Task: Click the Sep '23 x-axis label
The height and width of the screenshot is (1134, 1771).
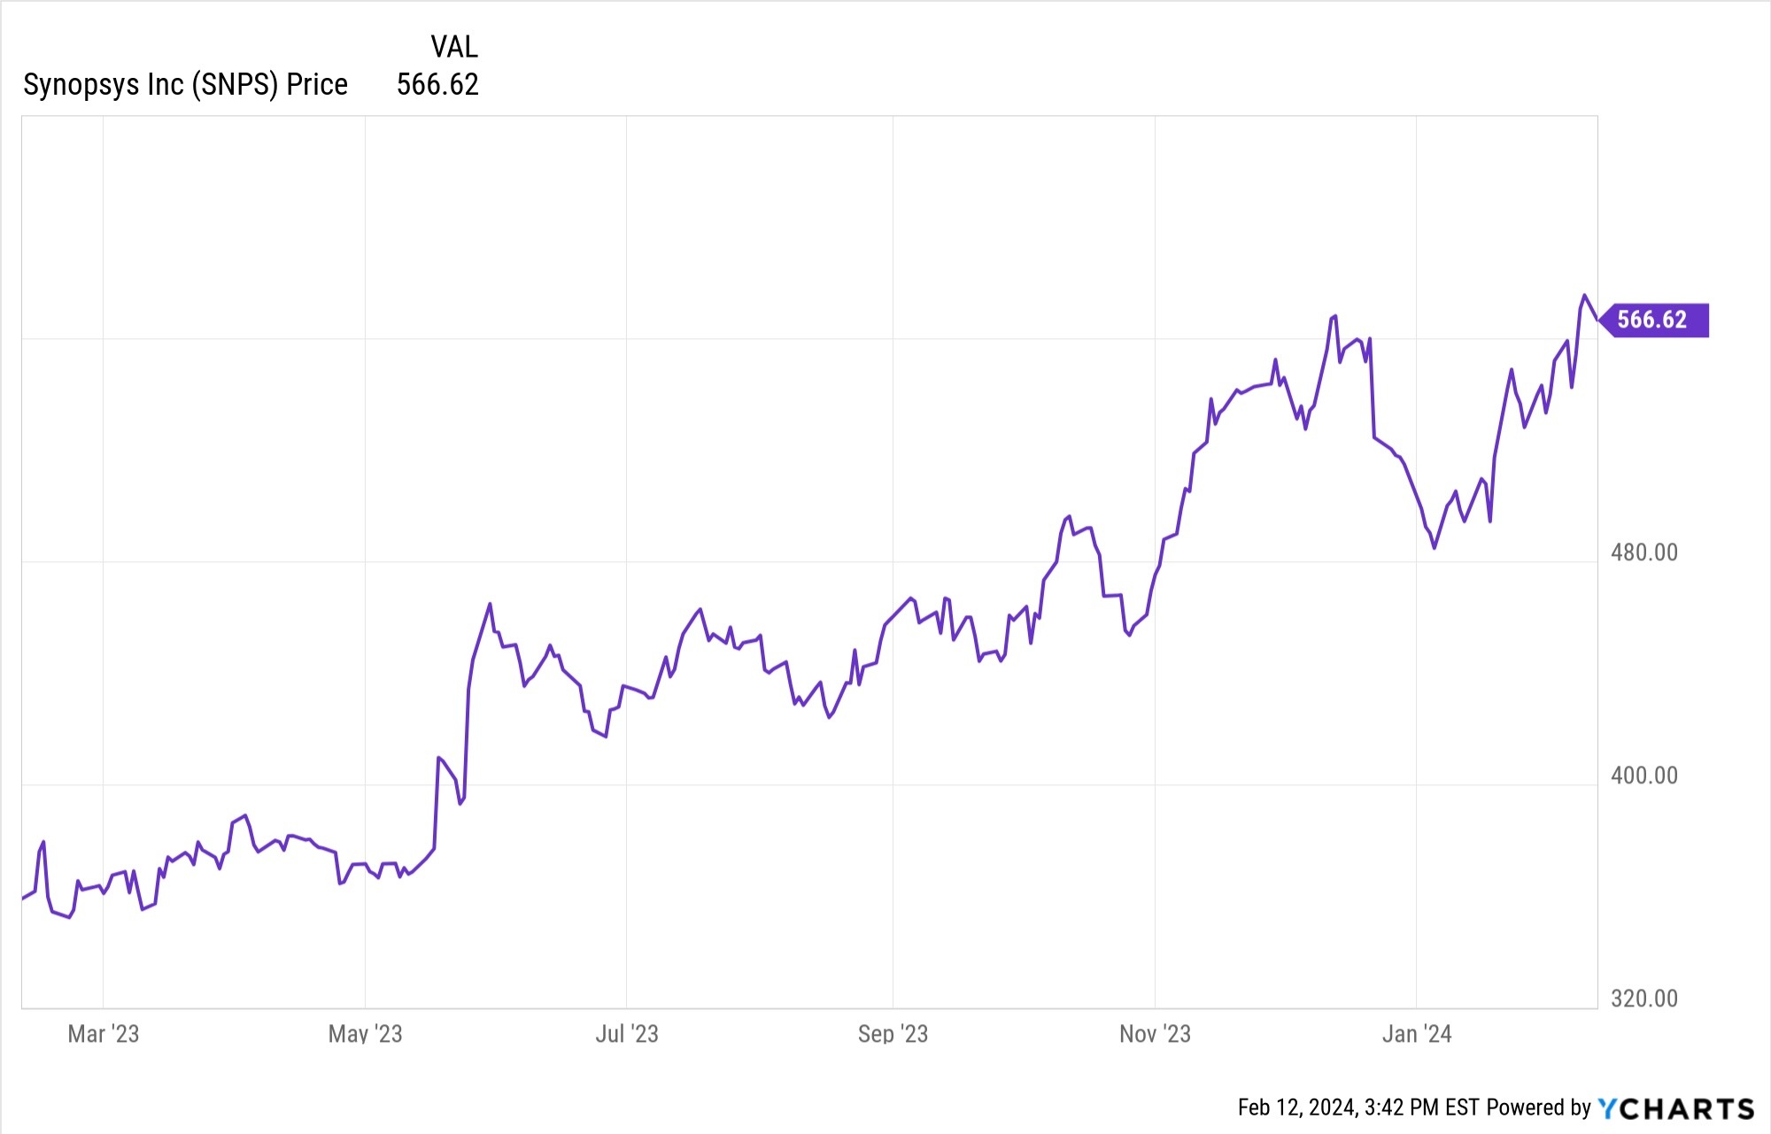Action: (x=893, y=1033)
